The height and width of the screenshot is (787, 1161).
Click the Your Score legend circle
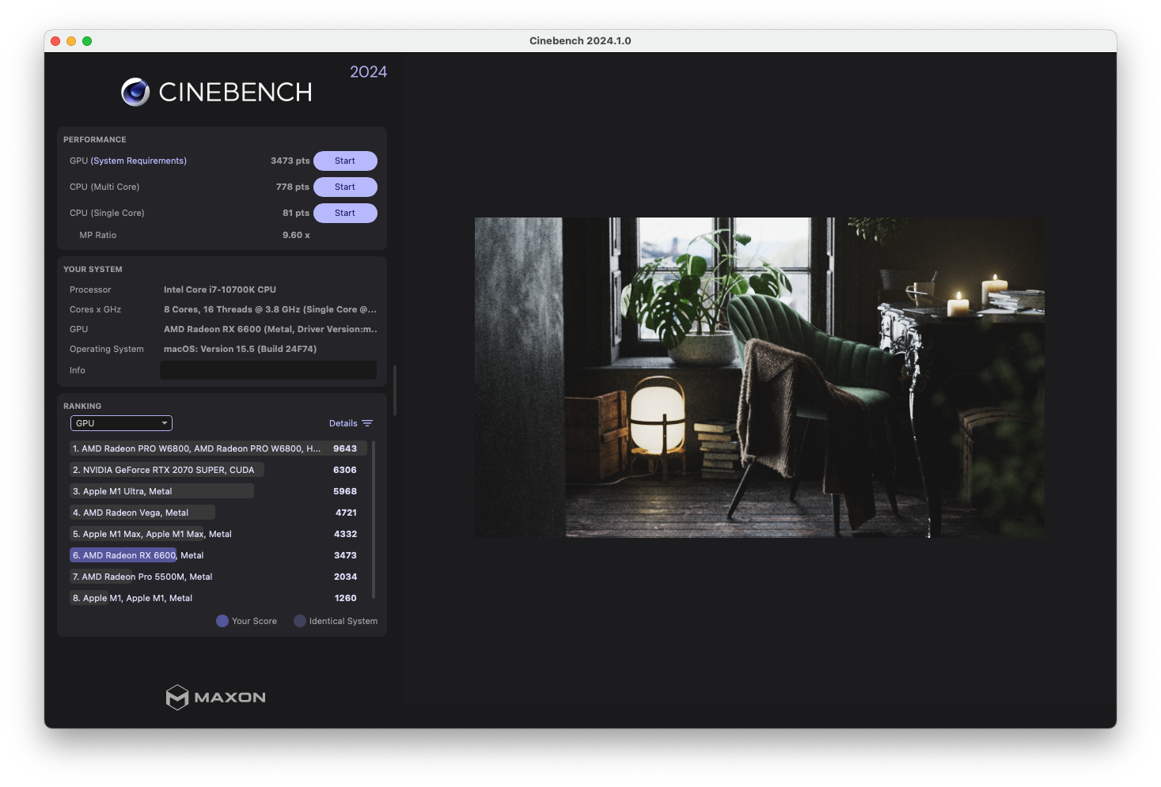pyautogui.click(x=222, y=621)
